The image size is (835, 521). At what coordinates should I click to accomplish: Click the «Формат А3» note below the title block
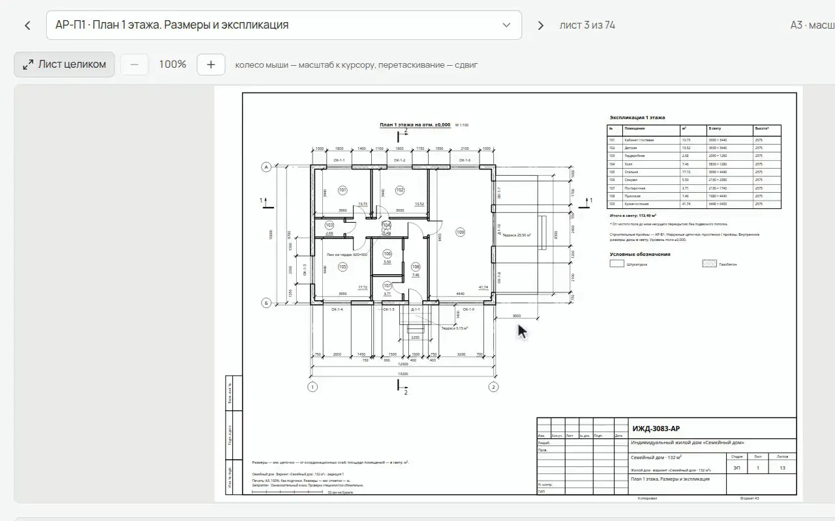(750, 498)
